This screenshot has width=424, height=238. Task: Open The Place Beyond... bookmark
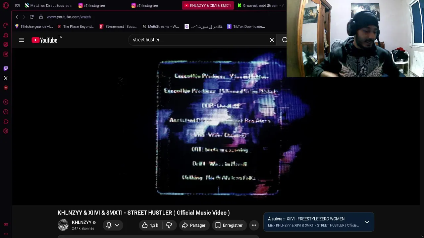tap(76, 26)
